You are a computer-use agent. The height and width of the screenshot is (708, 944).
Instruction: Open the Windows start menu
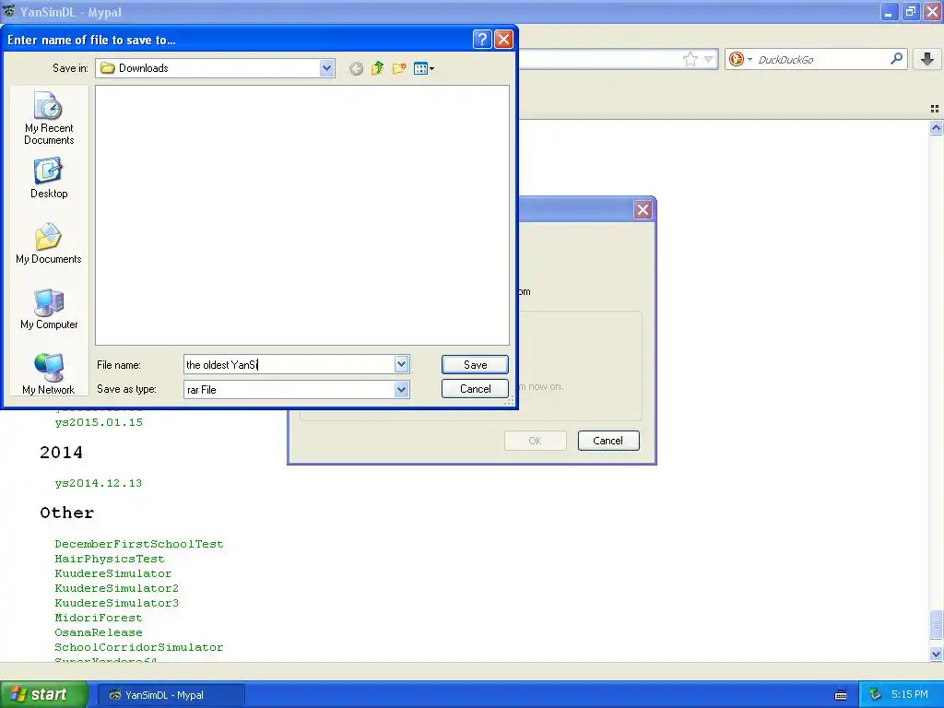click(x=43, y=695)
